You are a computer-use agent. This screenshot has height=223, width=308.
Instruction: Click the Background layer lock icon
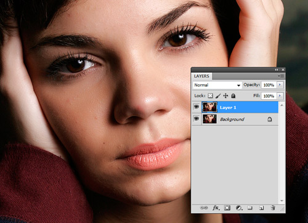[270, 119]
